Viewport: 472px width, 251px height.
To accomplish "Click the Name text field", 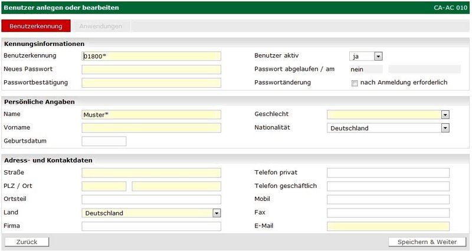I will (151, 114).
